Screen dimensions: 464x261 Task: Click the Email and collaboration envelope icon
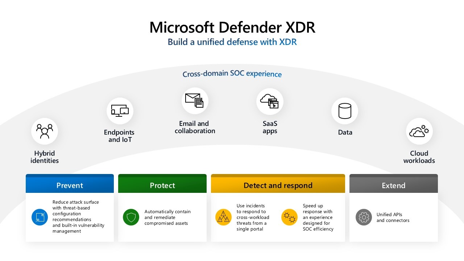coord(195,101)
